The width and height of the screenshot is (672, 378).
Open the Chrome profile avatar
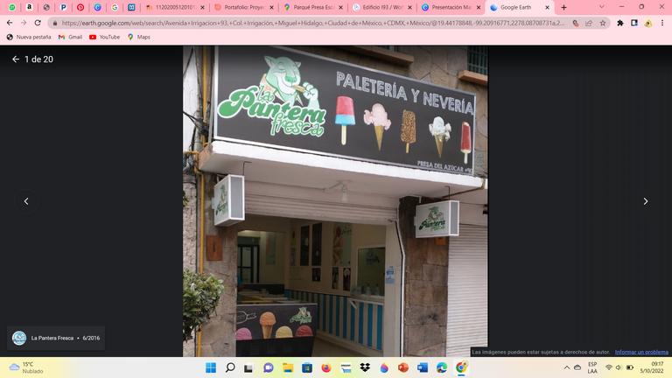pos(648,23)
